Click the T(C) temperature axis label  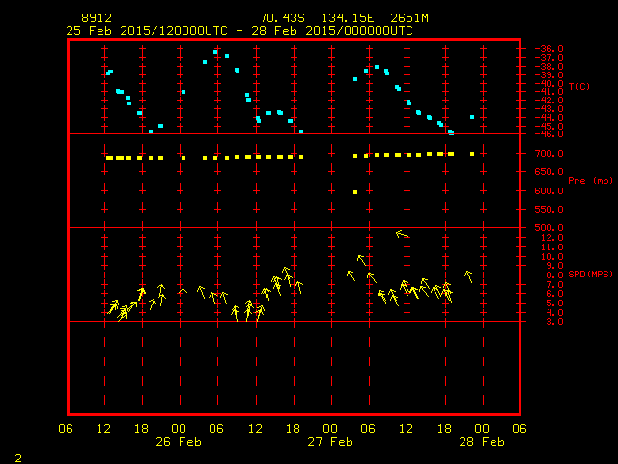[579, 86]
